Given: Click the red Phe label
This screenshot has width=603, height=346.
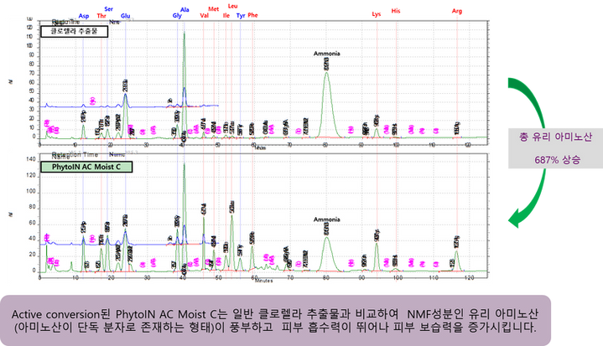Looking at the screenshot, I should 252,15.
